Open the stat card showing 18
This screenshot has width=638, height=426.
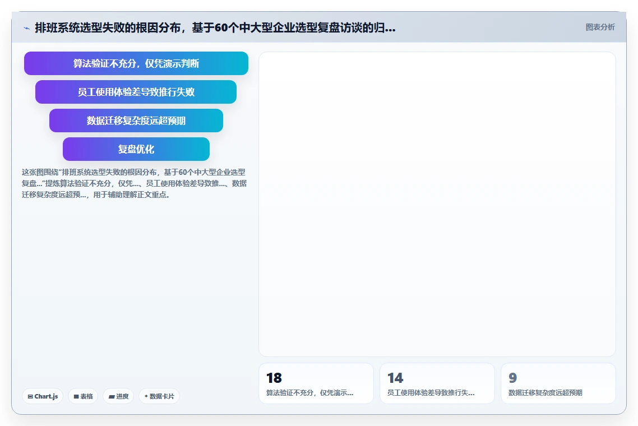pyautogui.click(x=316, y=383)
